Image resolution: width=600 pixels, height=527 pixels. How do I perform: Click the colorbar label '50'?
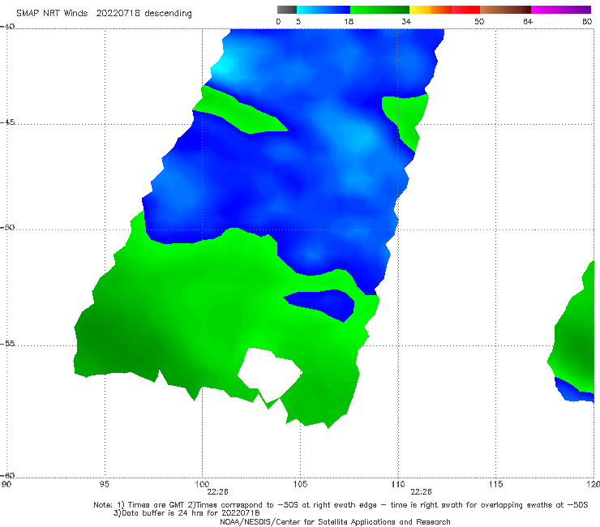(479, 22)
